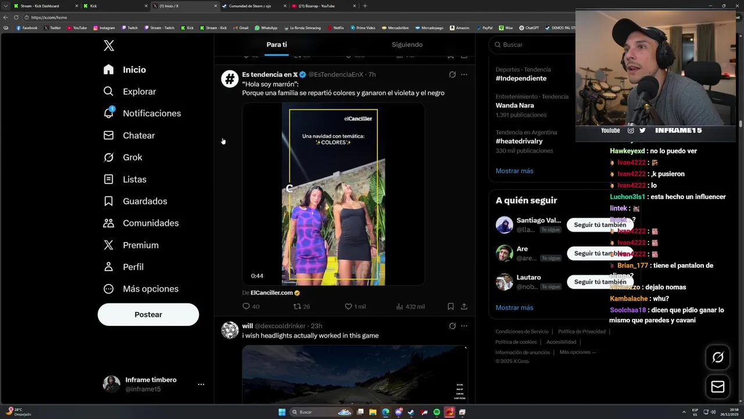Follow back Are
This screenshot has width=744, height=419.
pos(600,253)
